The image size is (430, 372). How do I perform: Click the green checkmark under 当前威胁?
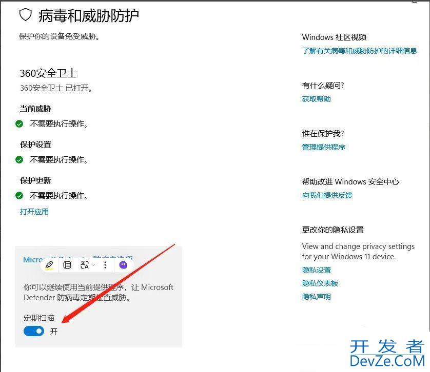coord(19,124)
